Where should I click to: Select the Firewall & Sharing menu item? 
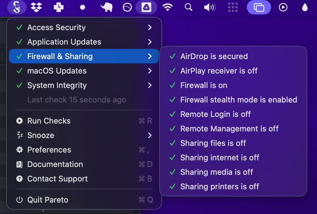coord(84,56)
